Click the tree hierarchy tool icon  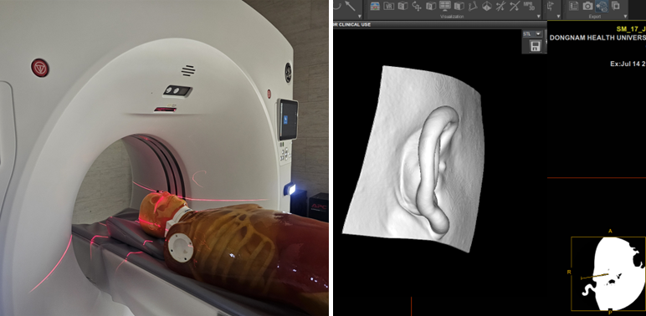[x=551, y=6]
